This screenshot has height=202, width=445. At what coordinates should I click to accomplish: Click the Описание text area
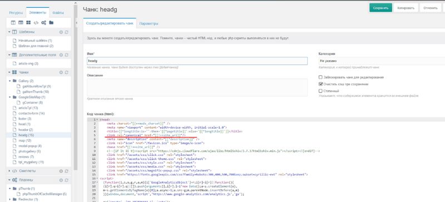(x=197, y=87)
